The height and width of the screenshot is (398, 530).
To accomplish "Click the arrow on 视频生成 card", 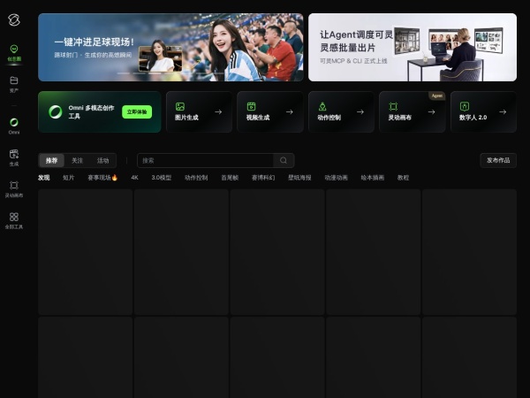I will pyautogui.click(x=290, y=111).
